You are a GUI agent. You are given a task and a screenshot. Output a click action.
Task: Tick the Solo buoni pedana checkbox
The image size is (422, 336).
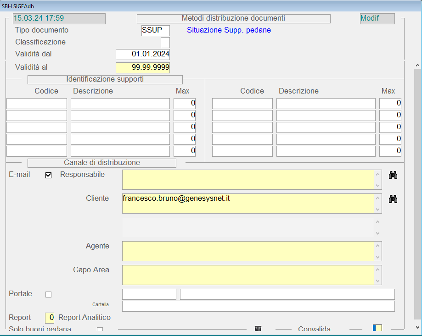(100, 330)
